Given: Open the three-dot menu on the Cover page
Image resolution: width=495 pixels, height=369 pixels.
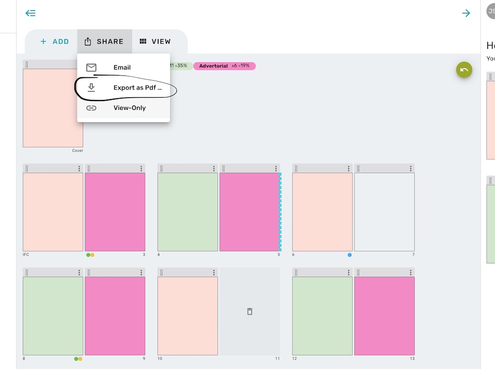Looking at the screenshot, I should (x=78, y=64).
